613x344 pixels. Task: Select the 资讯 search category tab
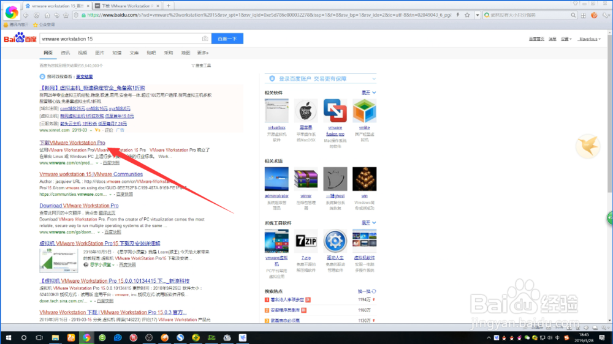[x=66, y=53]
